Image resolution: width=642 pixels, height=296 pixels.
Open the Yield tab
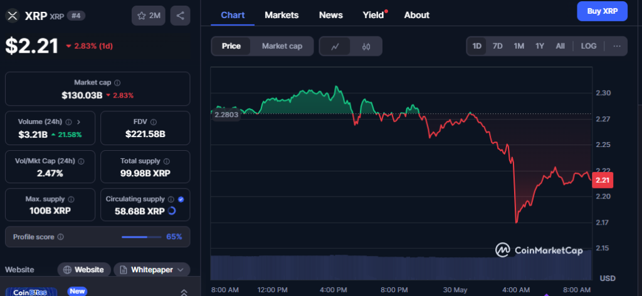click(x=374, y=15)
